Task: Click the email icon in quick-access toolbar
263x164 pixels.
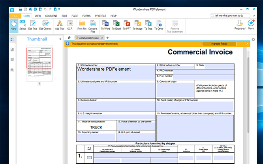Action: tap(30, 9)
